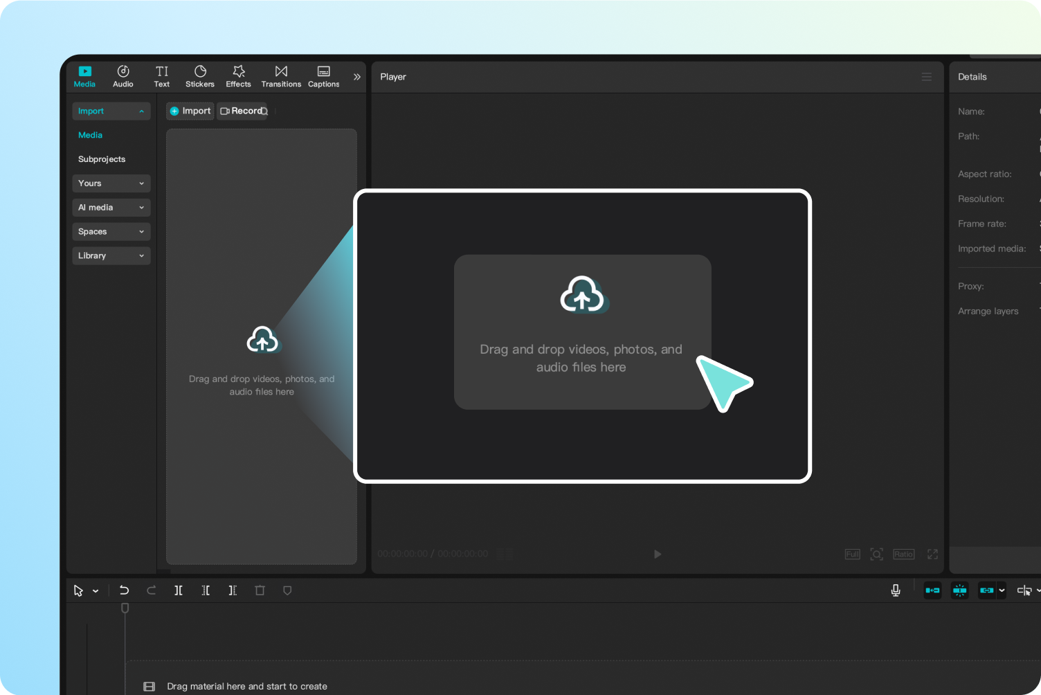Click the Player timecode display
The image size is (1041, 695).
click(x=433, y=554)
